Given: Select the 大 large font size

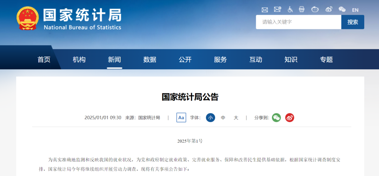Looking at the screenshot, I should pyautogui.click(x=236, y=118).
